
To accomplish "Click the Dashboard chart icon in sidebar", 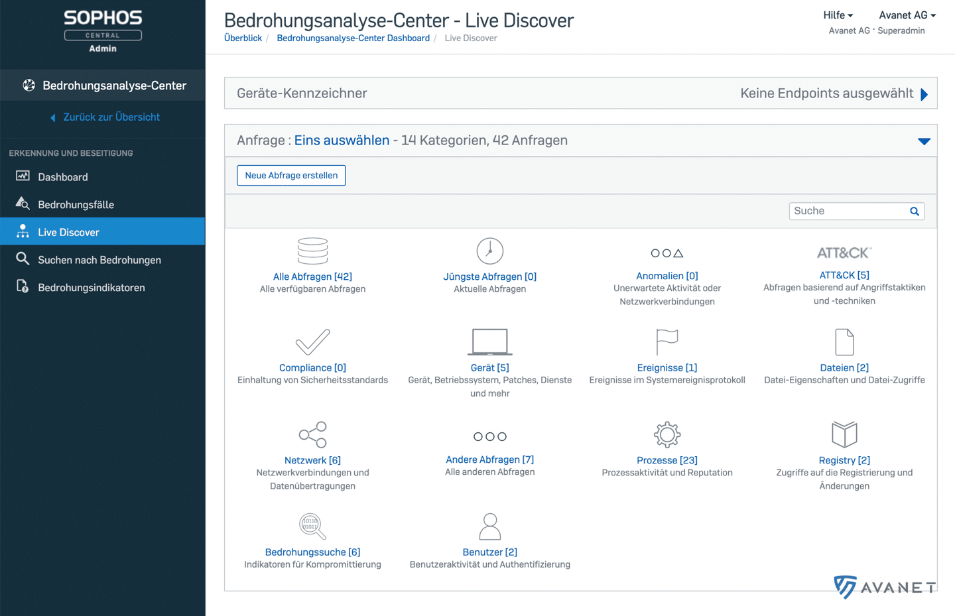I will click(23, 176).
